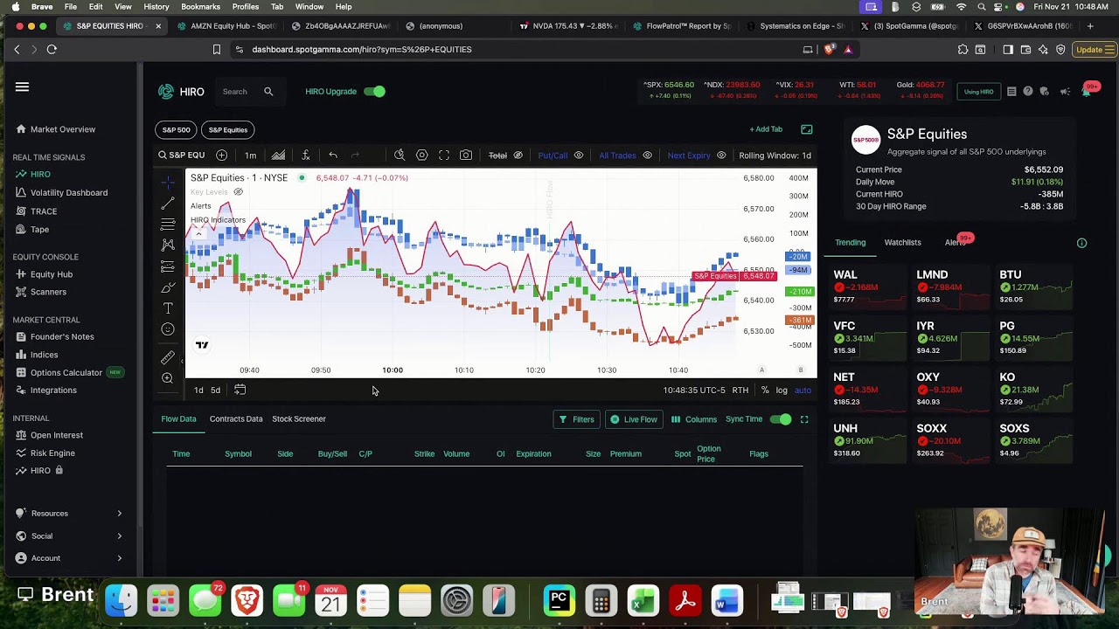Viewport: 1119px width, 629px height.
Task: Switch to the Stock Screener tab
Action: pos(299,419)
